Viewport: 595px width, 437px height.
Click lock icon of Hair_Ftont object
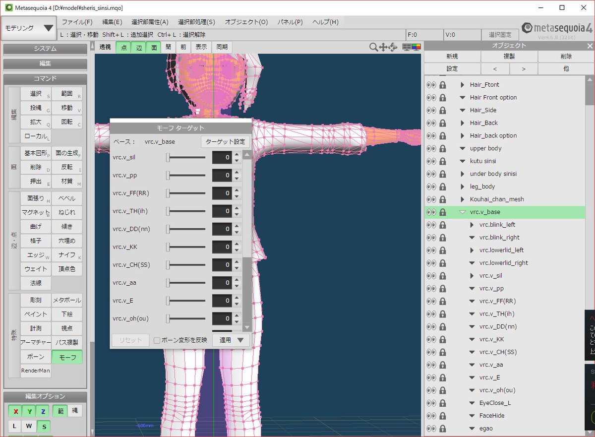(x=443, y=85)
